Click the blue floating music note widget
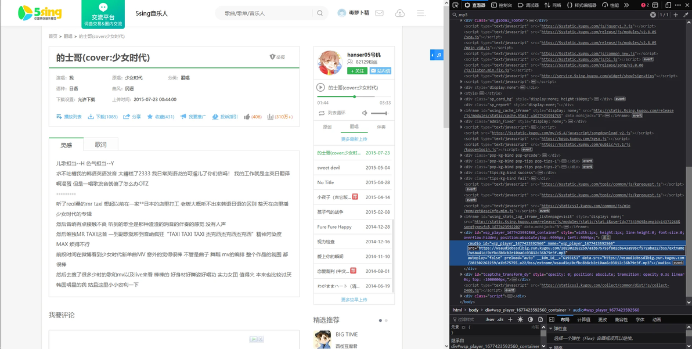 click(x=437, y=55)
